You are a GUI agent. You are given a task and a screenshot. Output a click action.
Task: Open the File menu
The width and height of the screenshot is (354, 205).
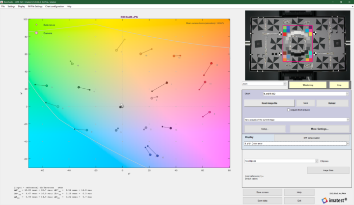pyautogui.click(x=3, y=6)
